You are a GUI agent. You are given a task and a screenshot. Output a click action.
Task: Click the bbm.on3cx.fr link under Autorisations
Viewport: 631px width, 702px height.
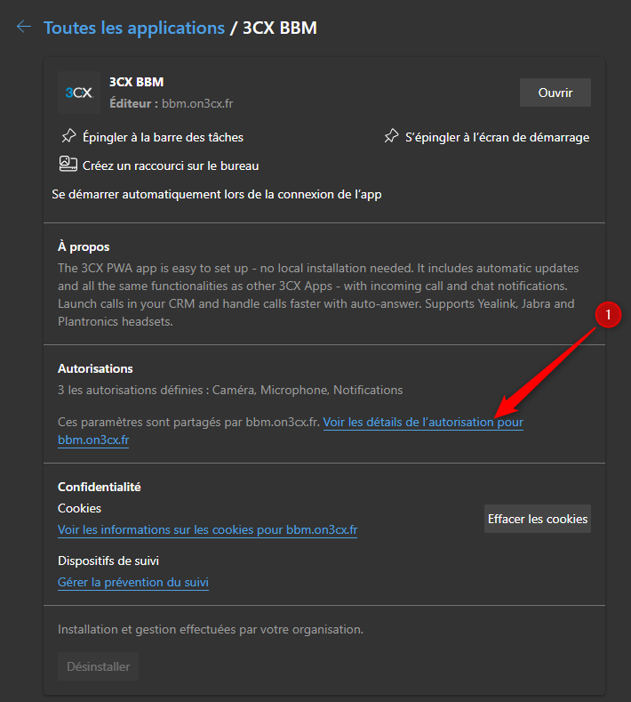tap(93, 440)
